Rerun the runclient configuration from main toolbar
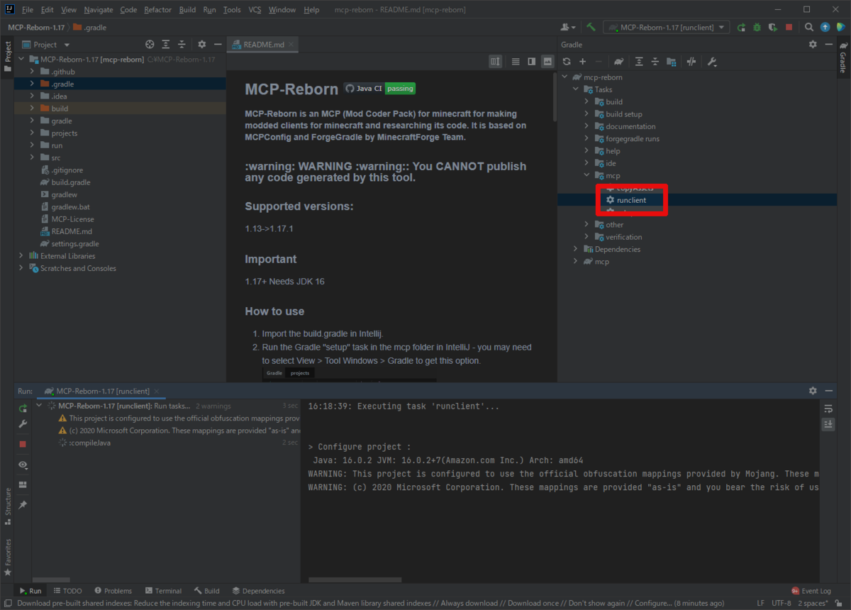The width and height of the screenshot is (851, 610). [742, 27]
